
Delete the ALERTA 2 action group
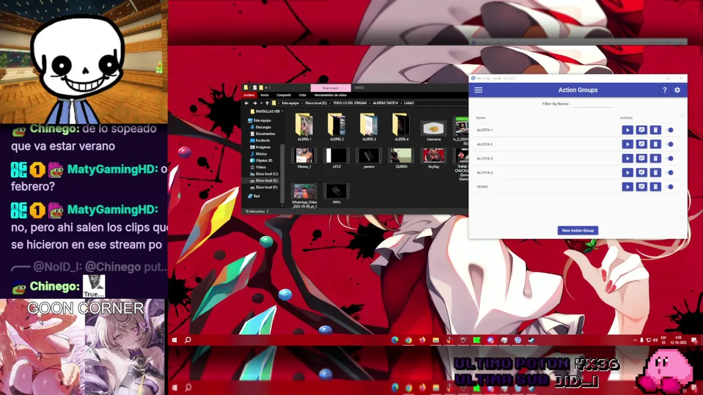tap(655, 144)
